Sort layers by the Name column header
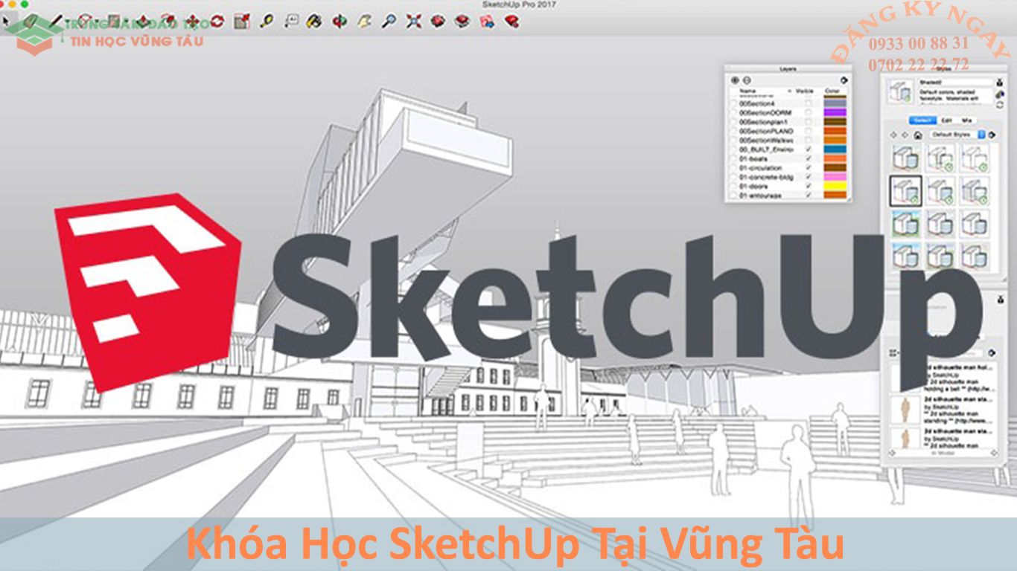The image size is (1017, 571). (747, 91)
